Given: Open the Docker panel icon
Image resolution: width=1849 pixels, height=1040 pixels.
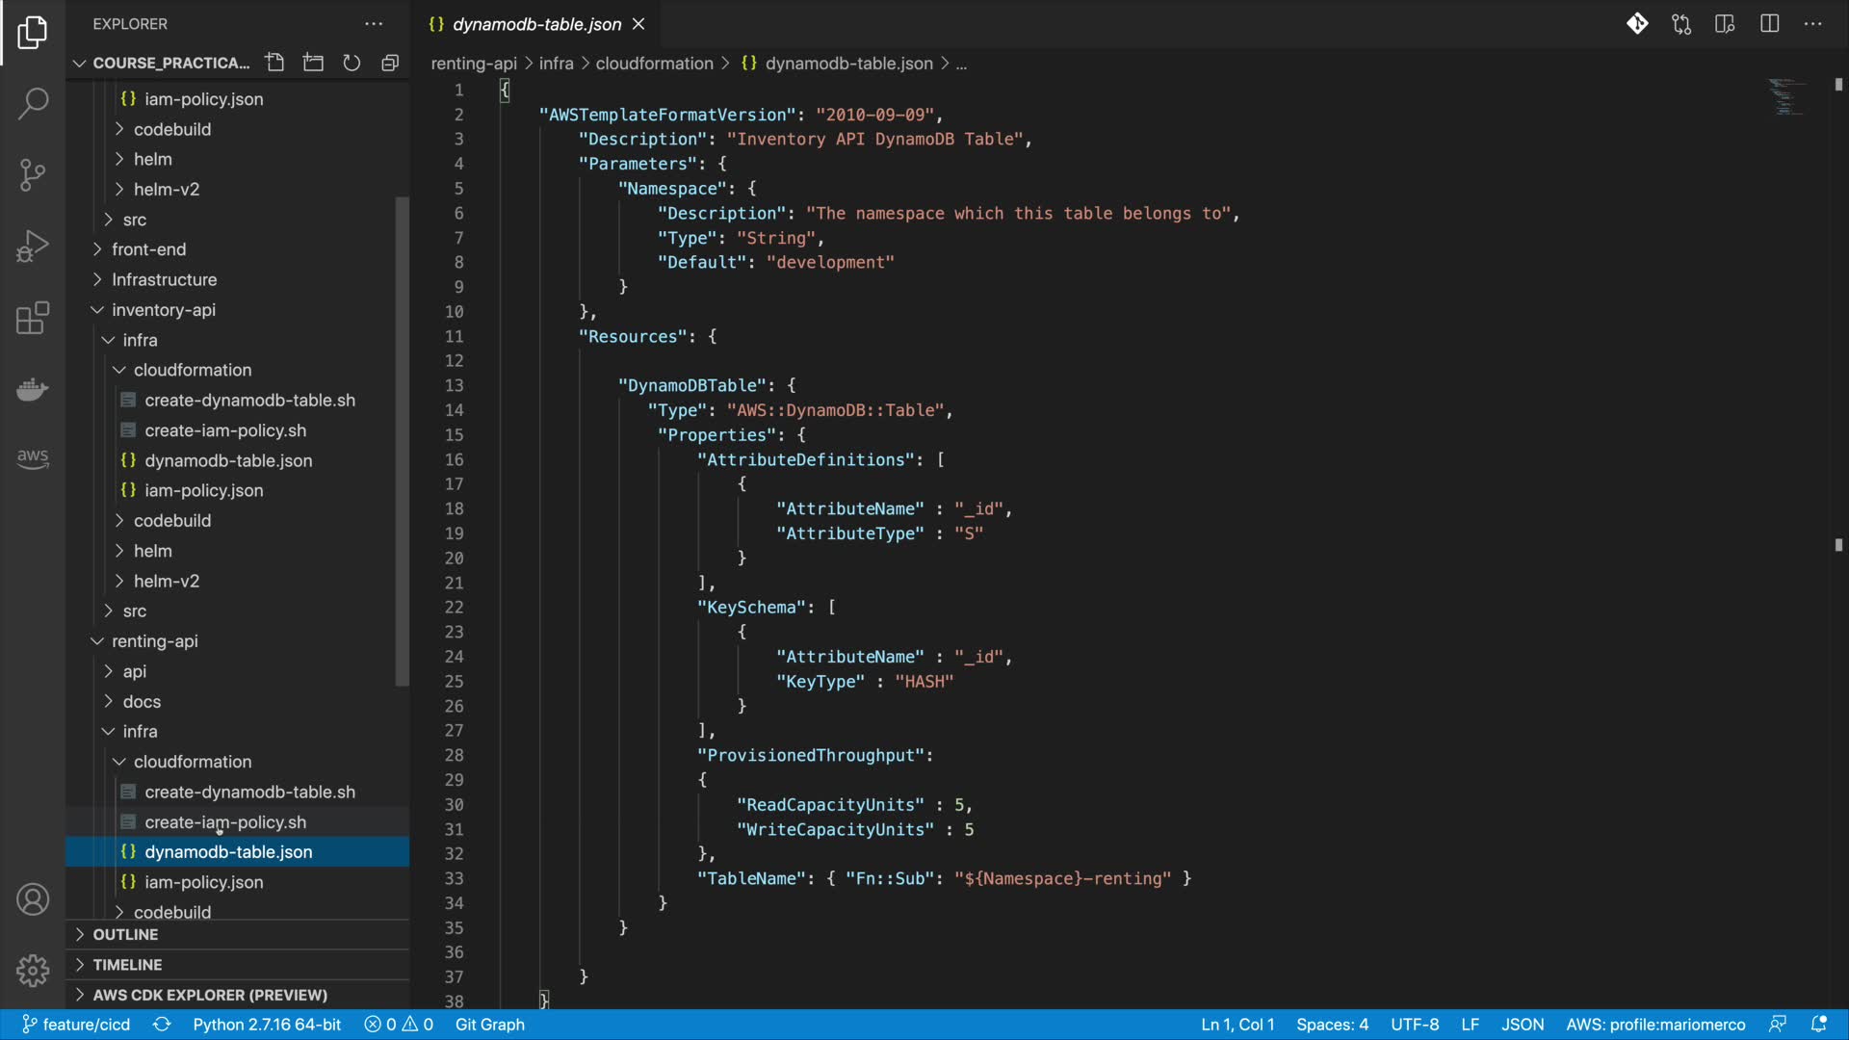Looking at the screenshot, I should (33, 389).
